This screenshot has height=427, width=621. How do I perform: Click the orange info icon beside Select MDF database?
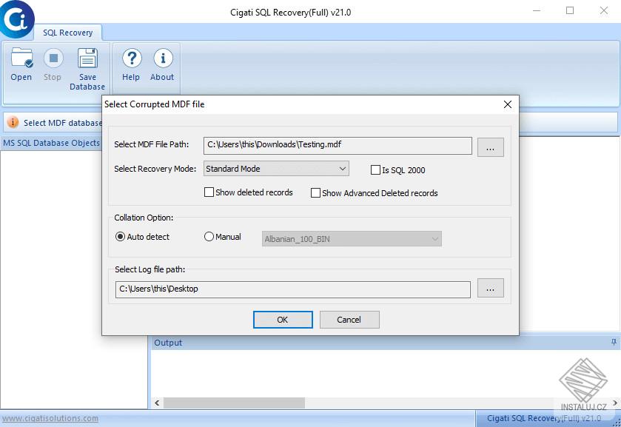[13, 122]
